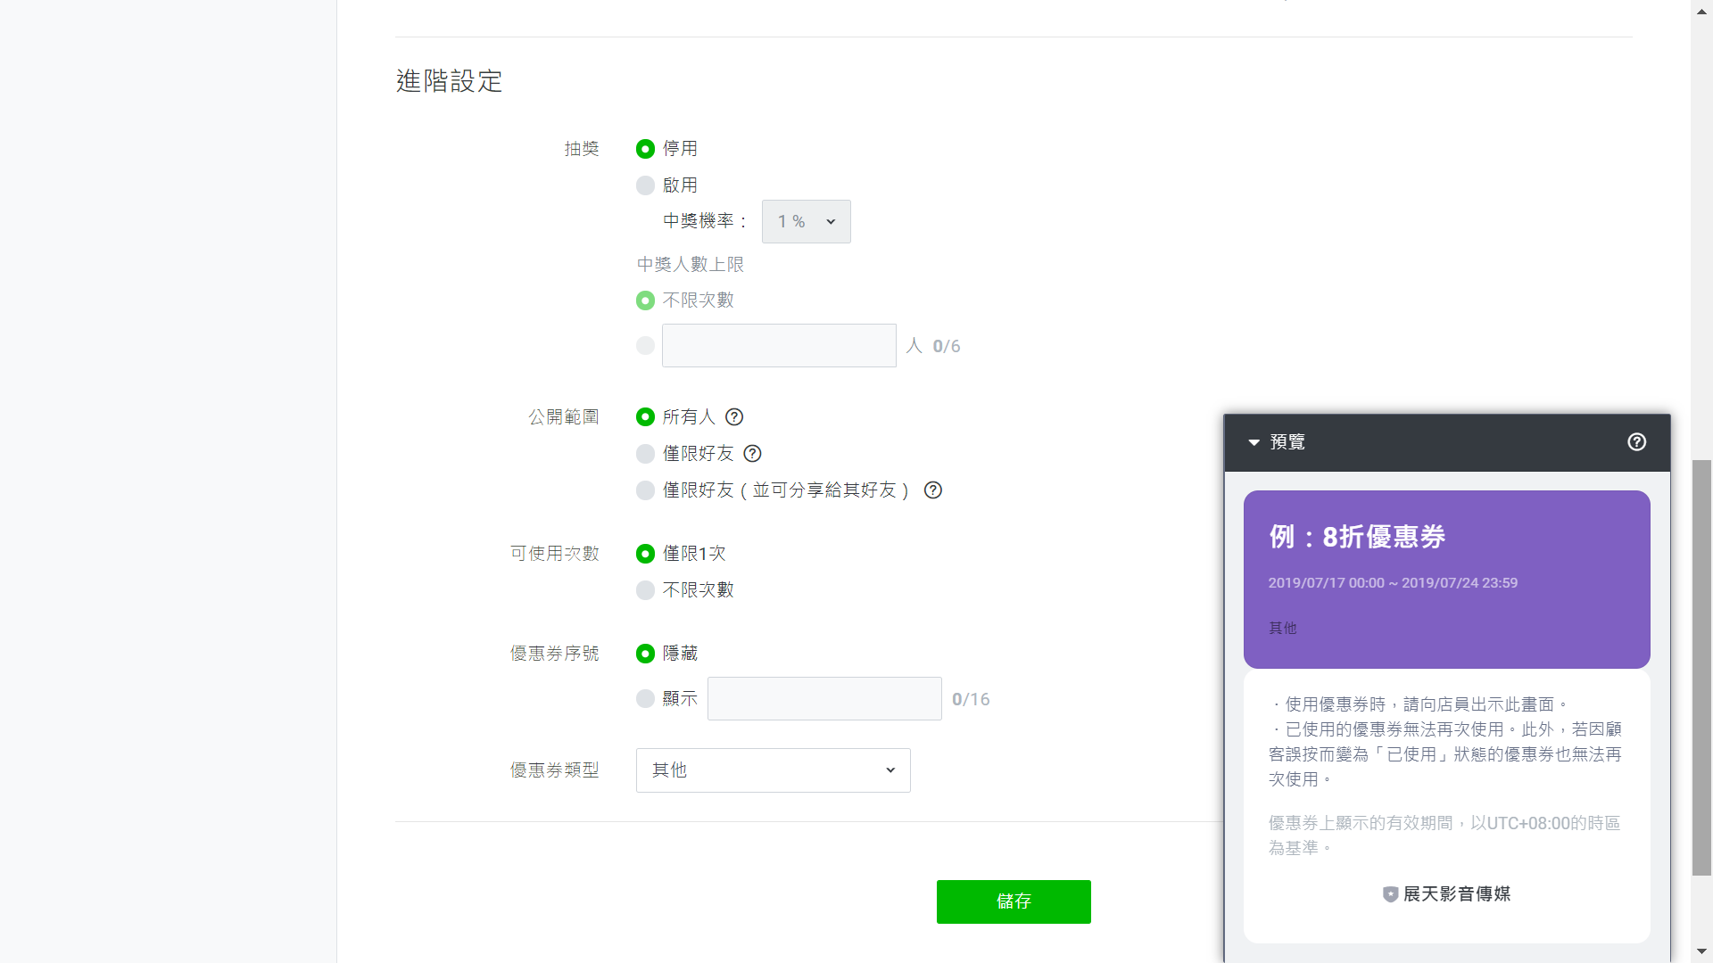Open help icon in 預覽 panel header
Image resolution: width=1713 pixels, height=963 pixels.
[1636, 442]
